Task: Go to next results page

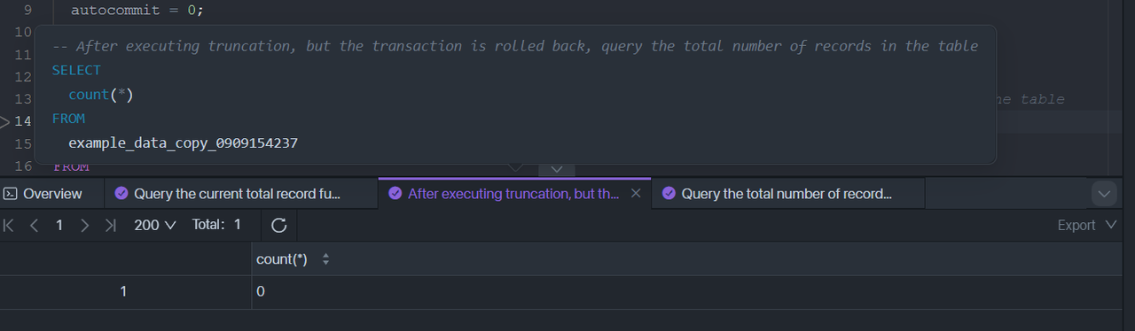Action: tap(84, 225)
